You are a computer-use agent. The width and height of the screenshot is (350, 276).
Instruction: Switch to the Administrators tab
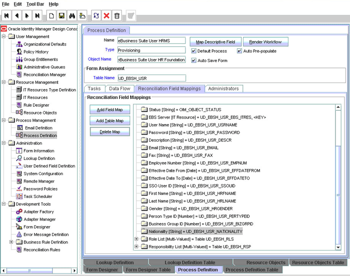pyautogui.click(x=223, y=88)
